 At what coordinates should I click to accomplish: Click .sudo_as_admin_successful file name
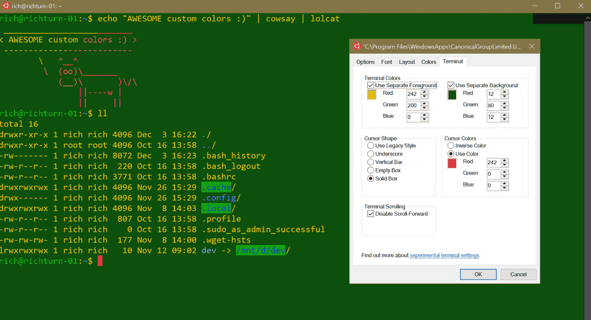[x=263, y=230]
